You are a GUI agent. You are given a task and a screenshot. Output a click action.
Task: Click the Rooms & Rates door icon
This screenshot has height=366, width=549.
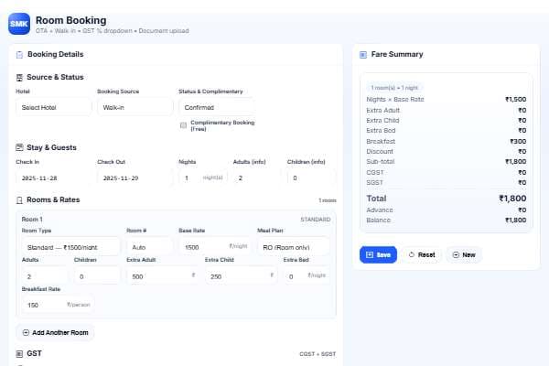tap(19, 200)
